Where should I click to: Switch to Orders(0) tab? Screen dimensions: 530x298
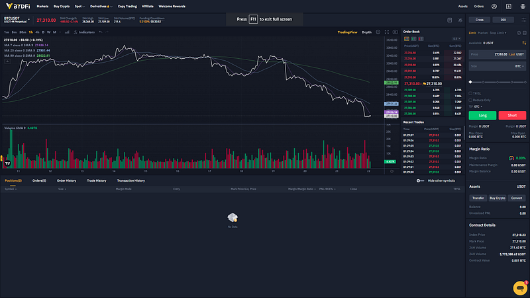39,180
